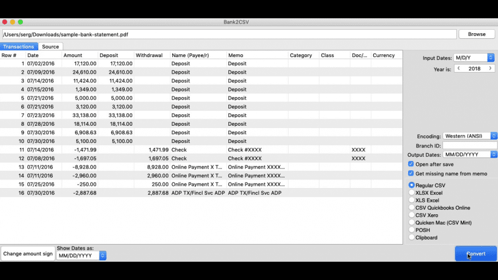Click ADP TX/Fincl Svc ADP name cell
The width and height of the screenshot is (498, 280).
tap(198, 193)
